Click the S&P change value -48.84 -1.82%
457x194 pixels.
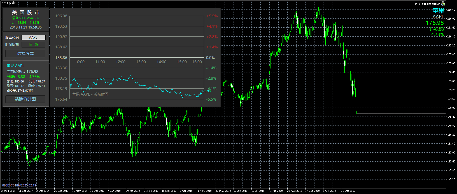click(26, 23)
